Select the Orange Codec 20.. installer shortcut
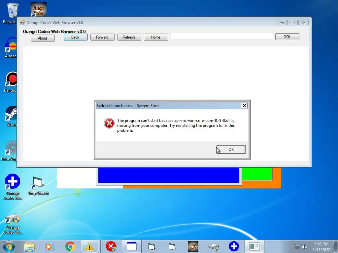Screen dimensions: 338x253 coord(13,224)
